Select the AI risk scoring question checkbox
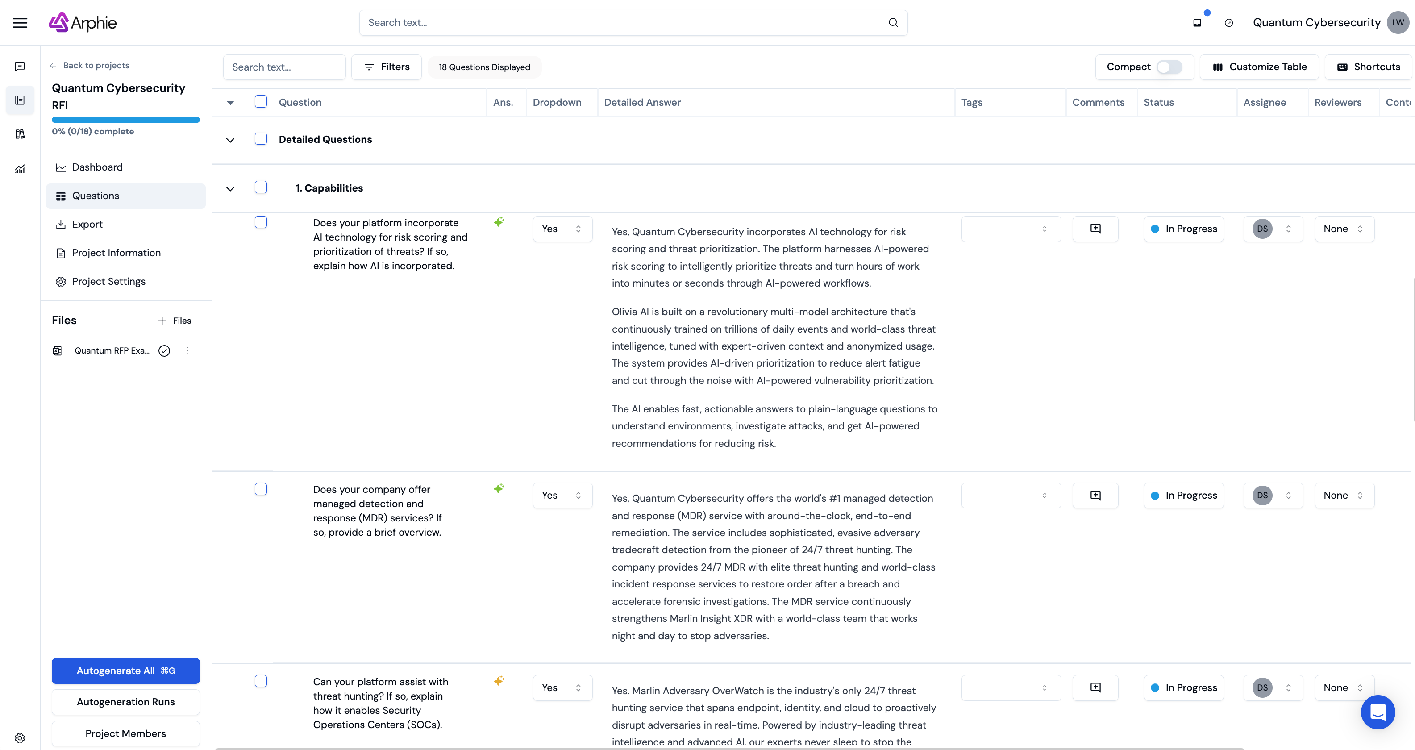This screenshot has width=1415, height=750. 261,222
